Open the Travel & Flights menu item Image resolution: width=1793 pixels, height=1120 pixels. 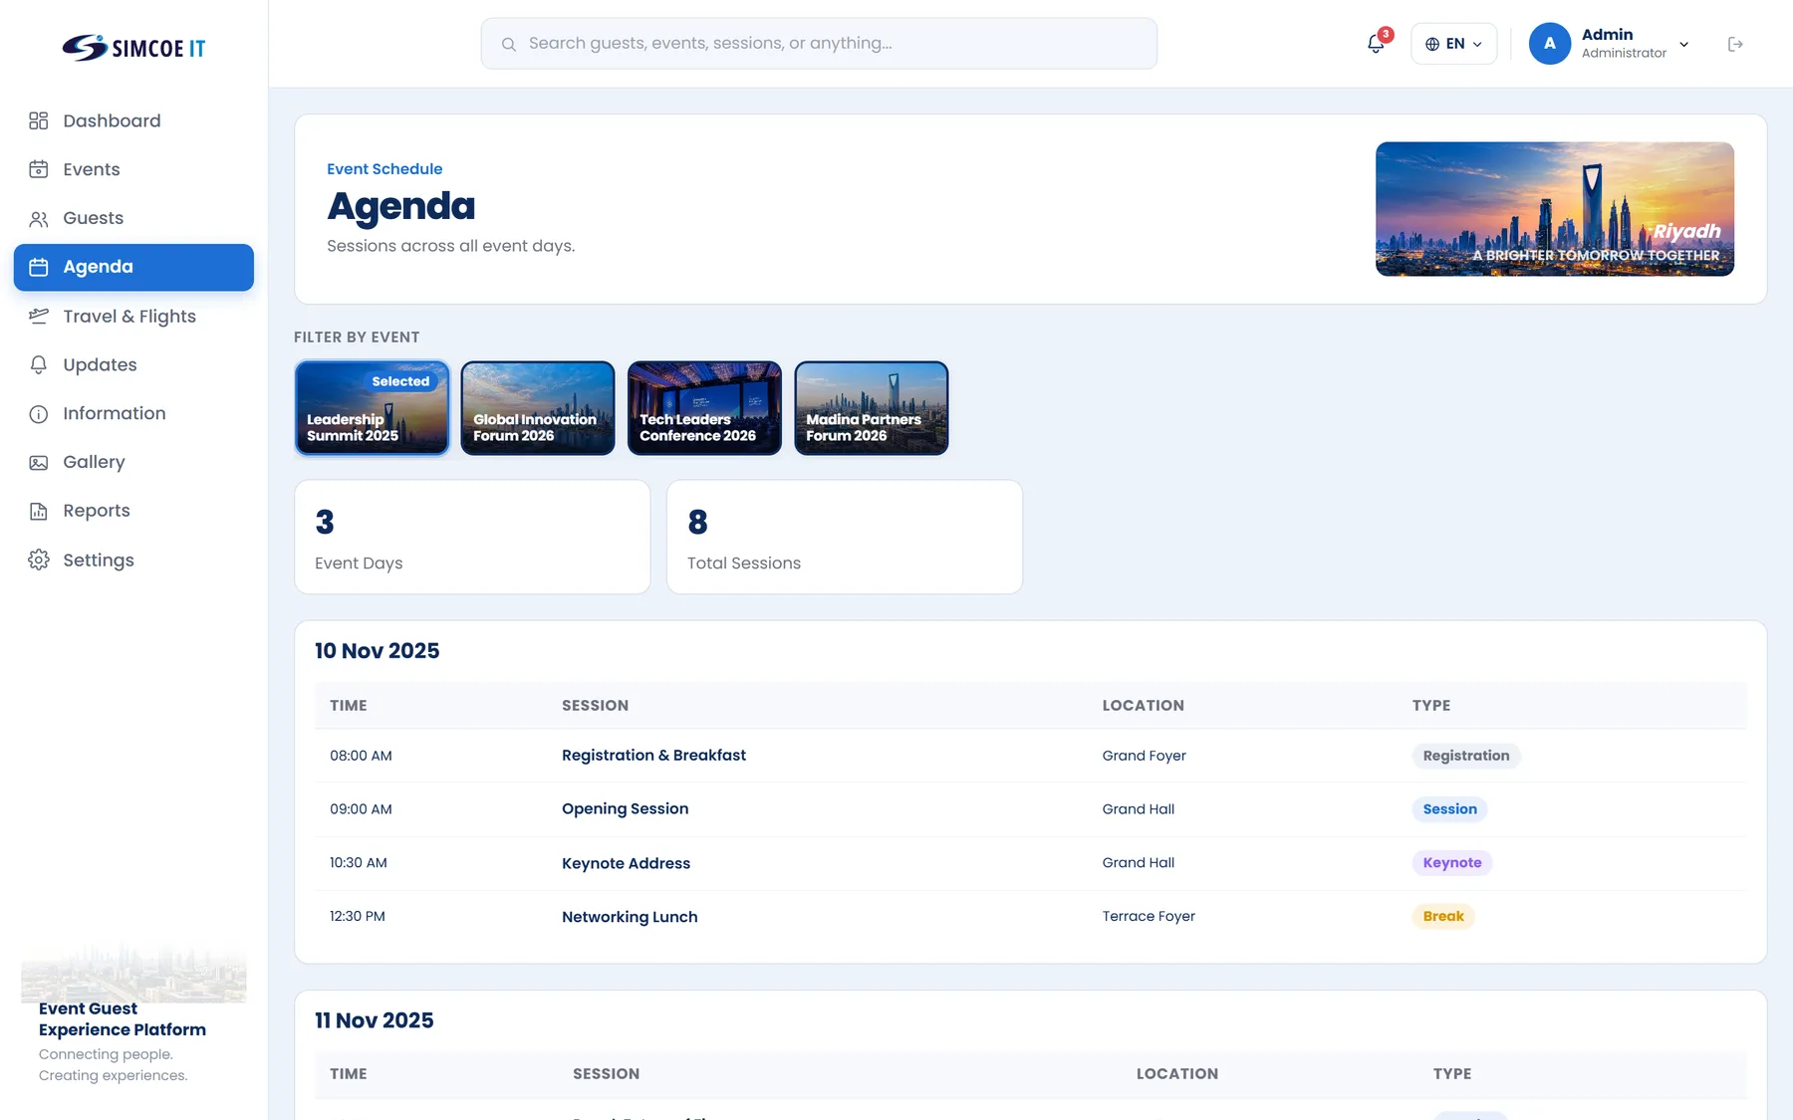[x=133, y=316]
